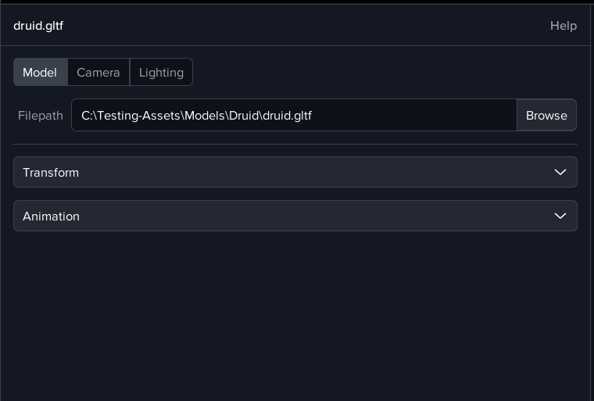594x401 pixels.
Task: Click the Transform section header label
Action: pyautogui.click(x=51, y=172)
